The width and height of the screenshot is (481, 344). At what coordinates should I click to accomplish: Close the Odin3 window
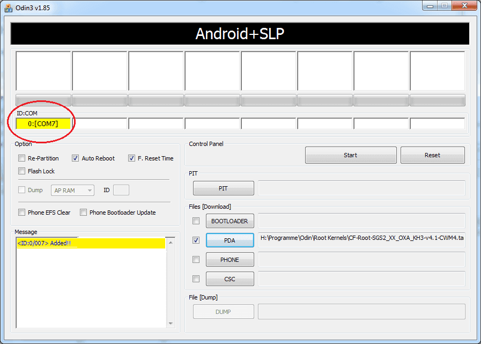[465, 6]
